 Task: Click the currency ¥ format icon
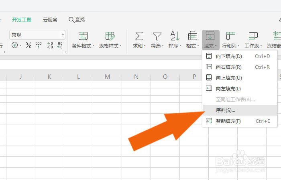click(x=14, y=45)
